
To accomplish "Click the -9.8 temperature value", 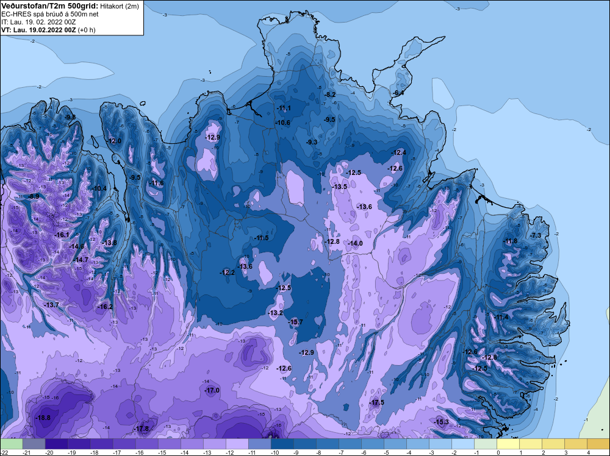I will tap(70, 117).
